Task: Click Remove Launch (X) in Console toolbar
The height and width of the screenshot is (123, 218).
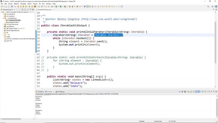Action: [x=182, y=92]
